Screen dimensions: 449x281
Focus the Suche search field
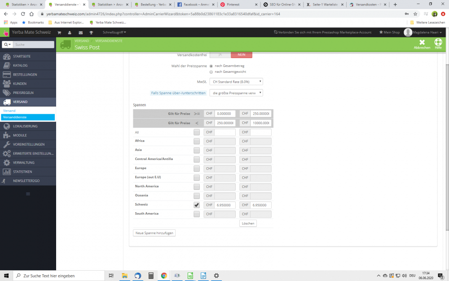pyautogui.click(x=34, y=45)
